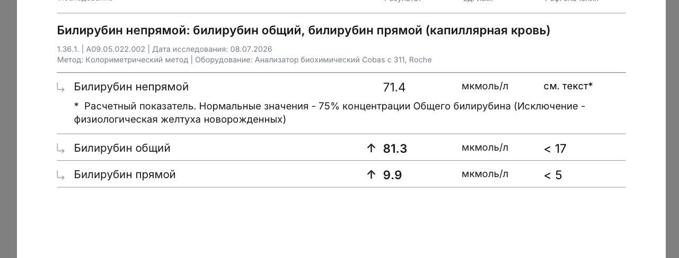Click the sub-item arrow beside Билирубин общий
This screenshot has width=679, height=258.
pyautogui.click(x=61, y=149)
